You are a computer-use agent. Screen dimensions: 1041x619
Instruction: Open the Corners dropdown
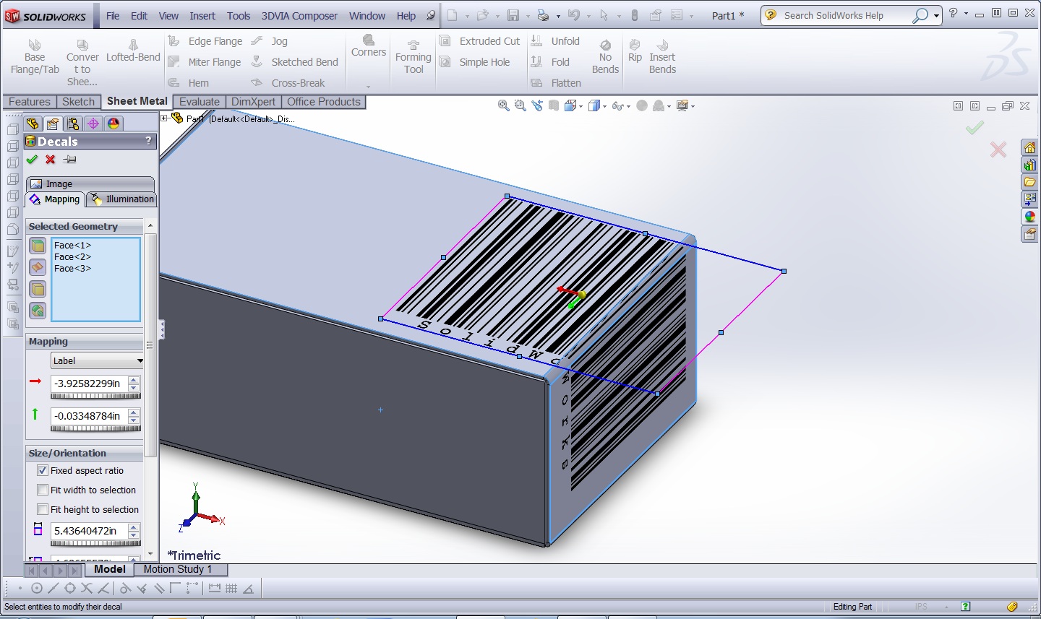click(x=369, y=87)
